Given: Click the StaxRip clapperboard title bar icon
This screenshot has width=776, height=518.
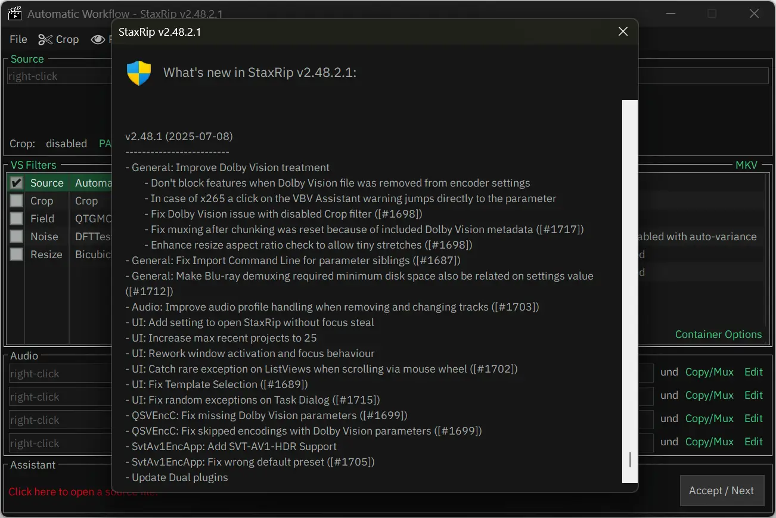Looking at the screenshot, I should (15, 14).
